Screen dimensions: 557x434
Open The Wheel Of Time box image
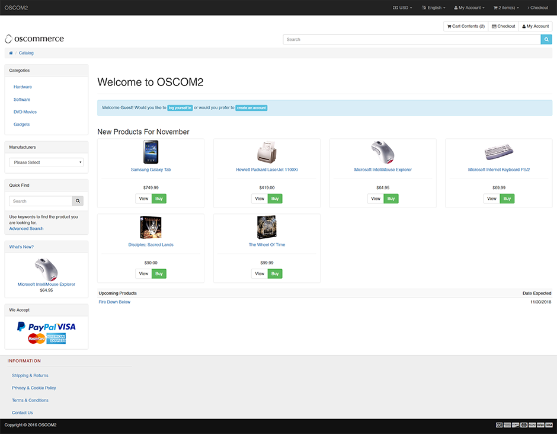click(267, 227)
